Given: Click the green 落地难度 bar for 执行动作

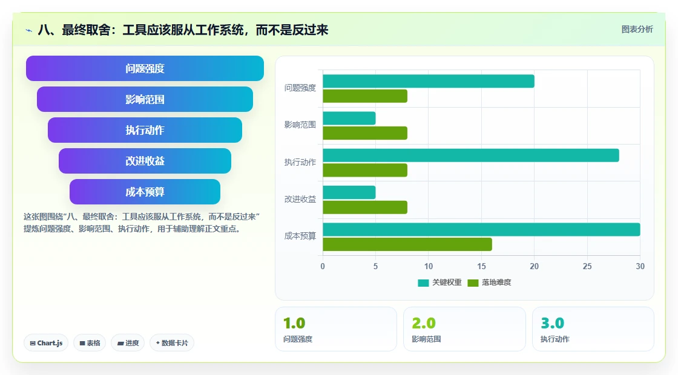Looking at the screenshot, I should tap(365, 170).
